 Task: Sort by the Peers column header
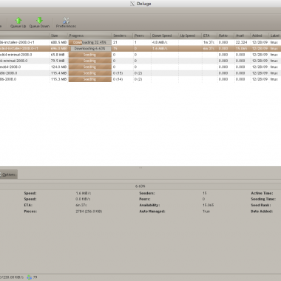(142, 35)
